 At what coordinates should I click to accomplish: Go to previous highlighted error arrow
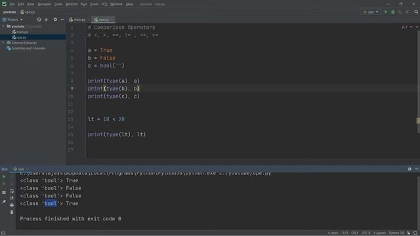411,28
